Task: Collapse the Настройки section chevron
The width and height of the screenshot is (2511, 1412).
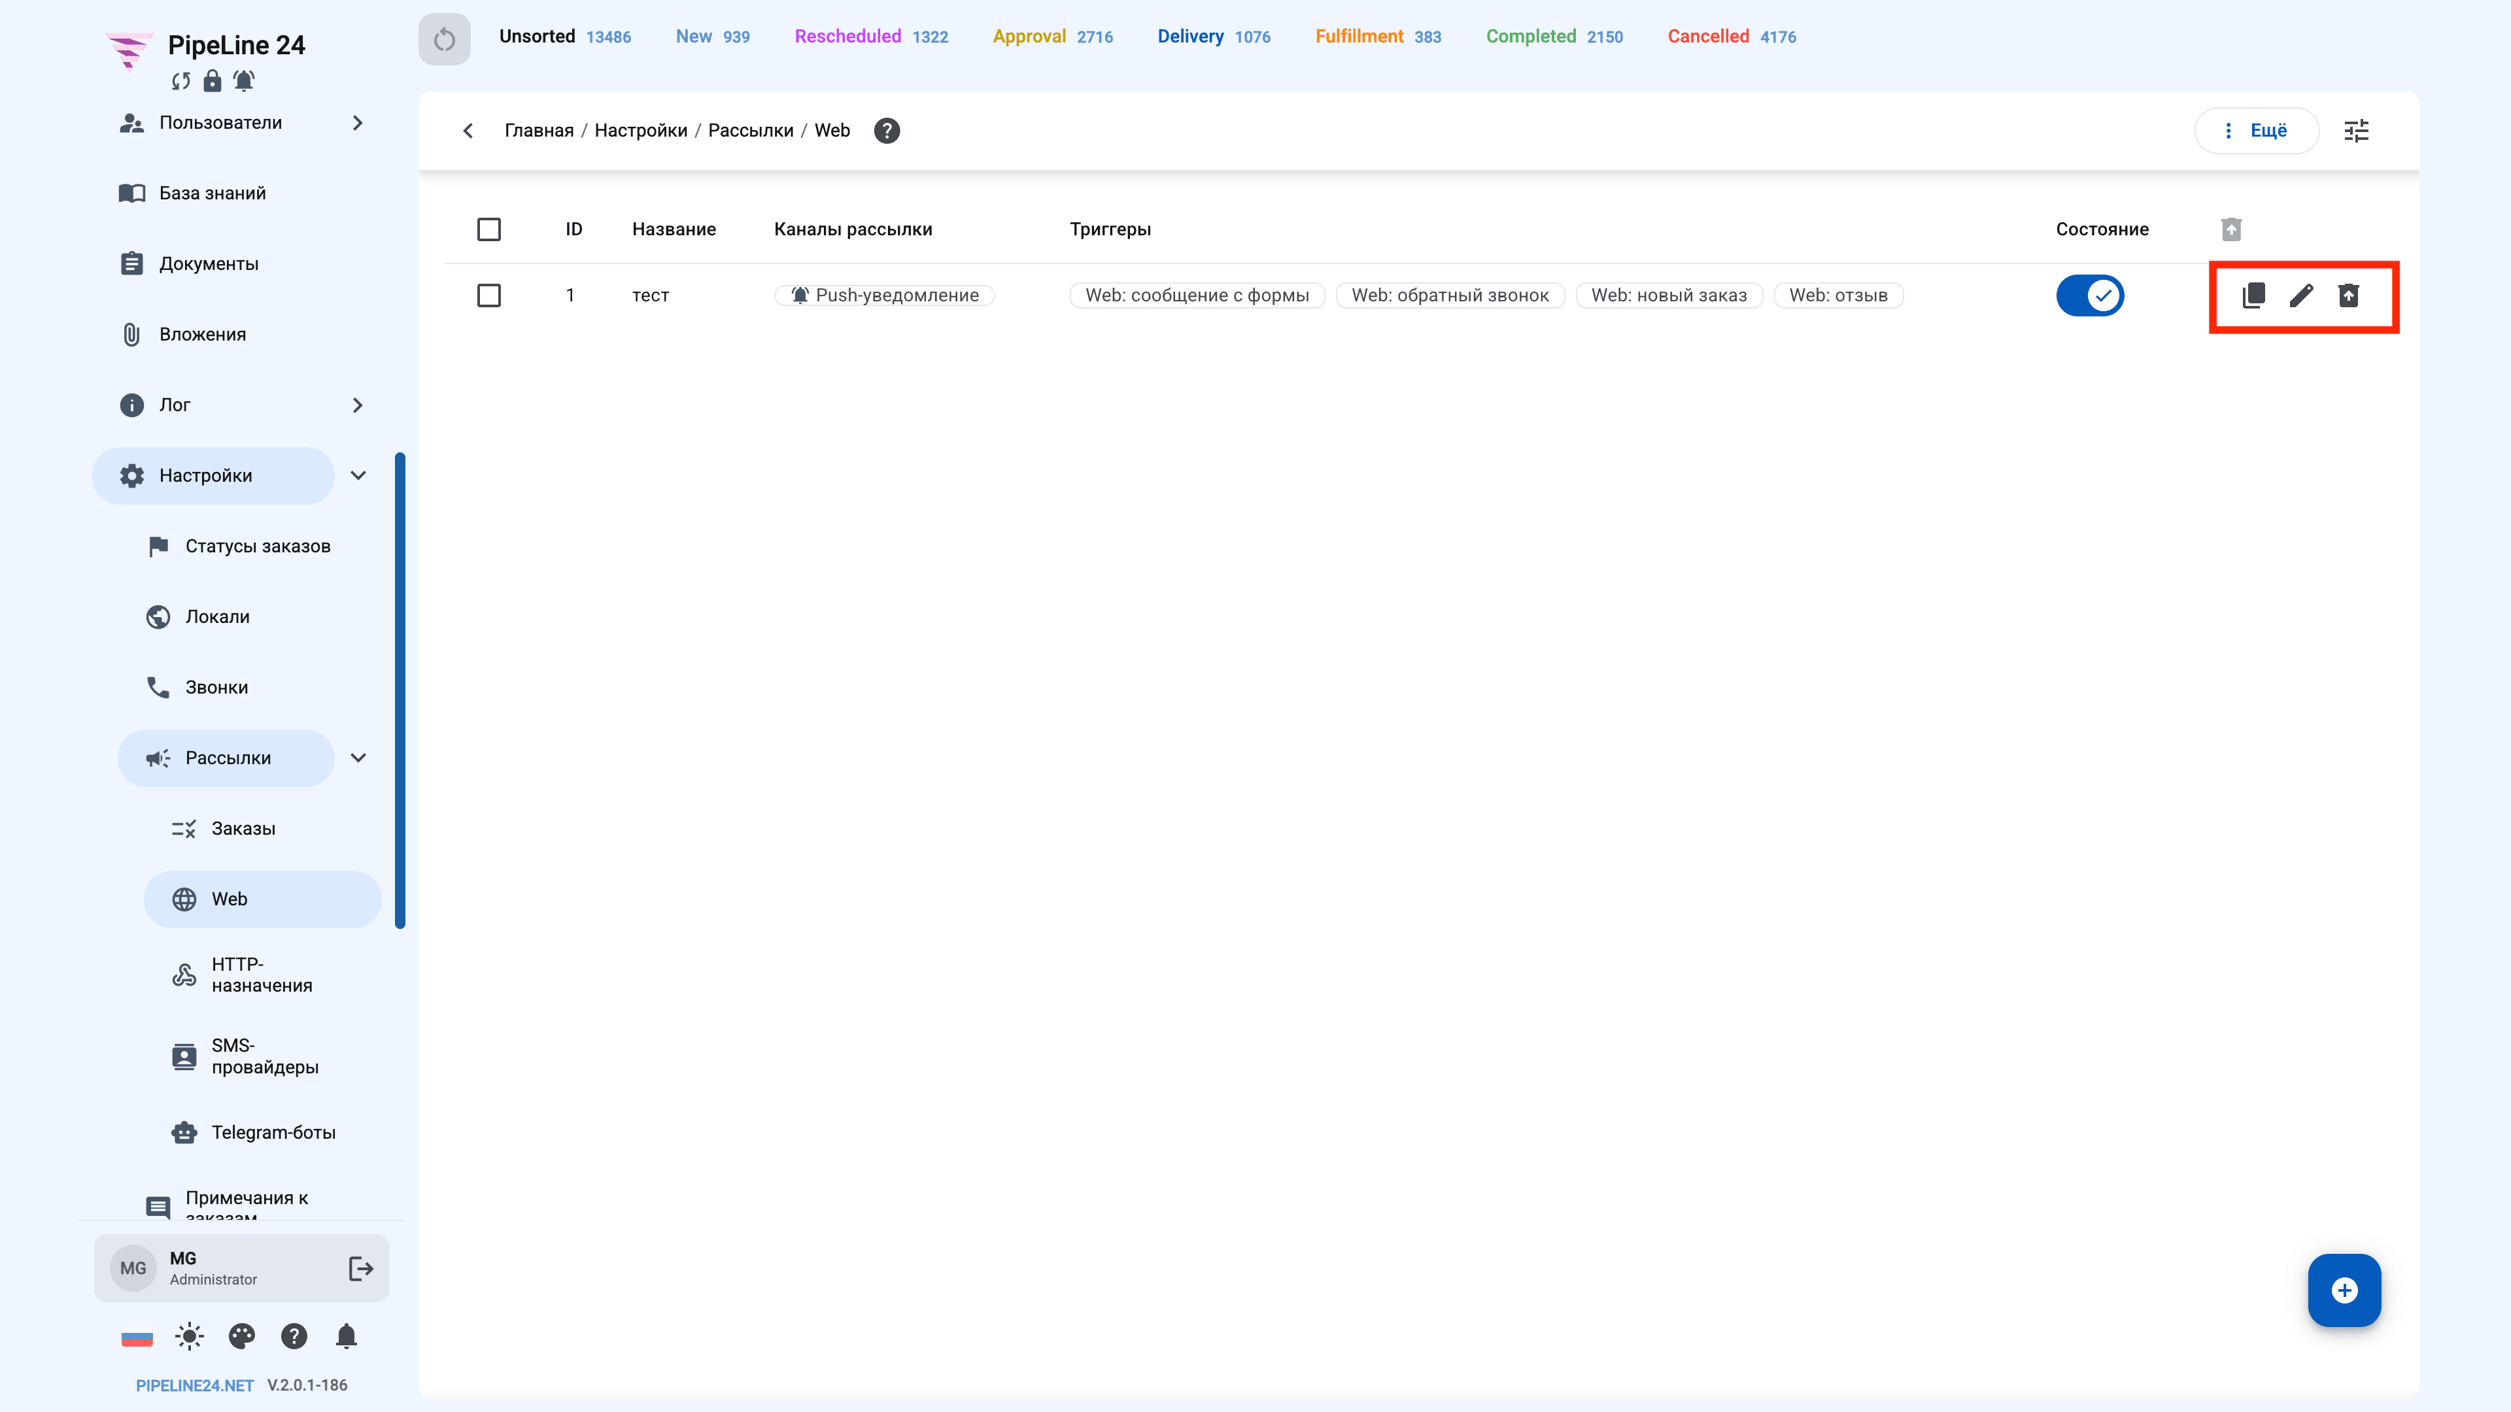Action: 358,475
